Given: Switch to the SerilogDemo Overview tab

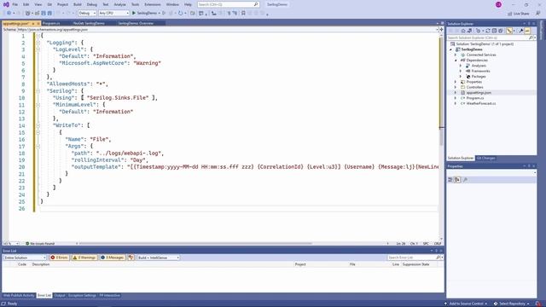Looking at the screenshot, I should (x=136, y=23).
